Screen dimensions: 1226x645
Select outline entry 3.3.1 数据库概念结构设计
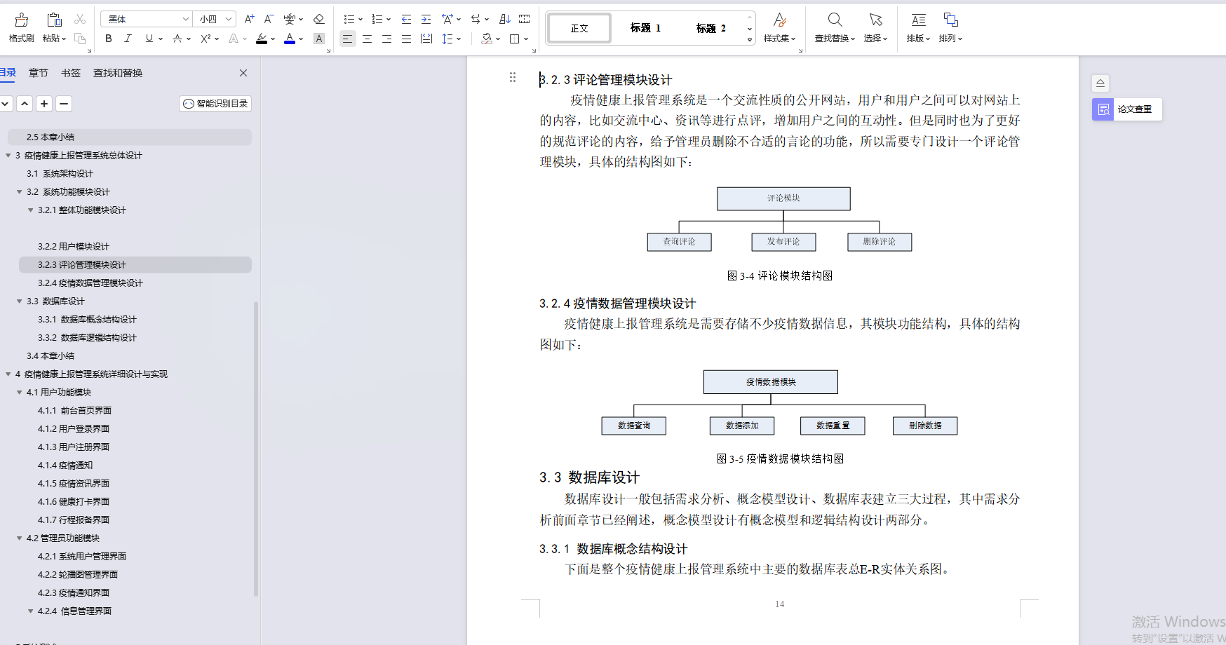click(87, 319)
